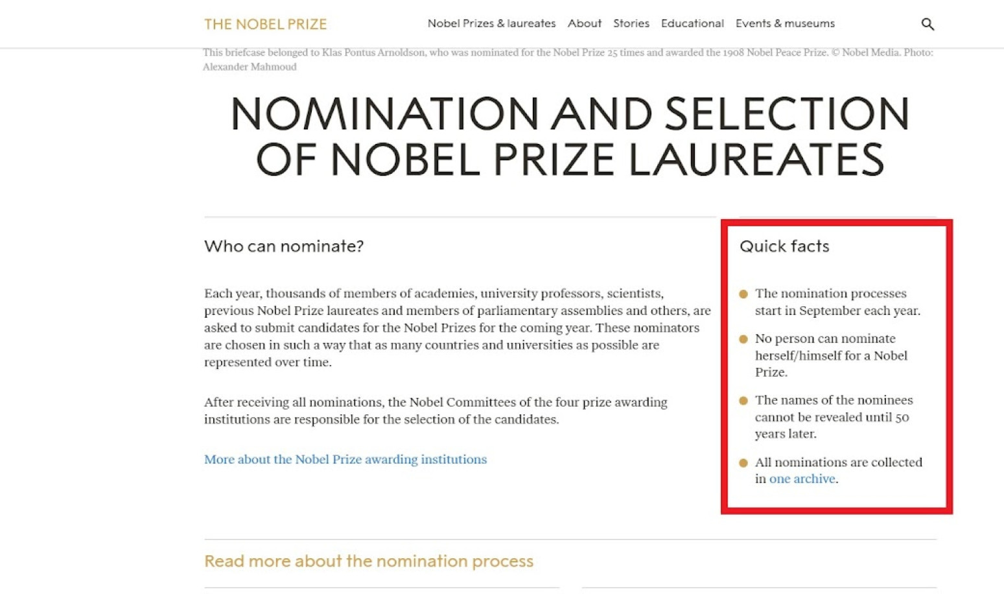Click the 'Nomination and Selection' main title

pos(570,136)
